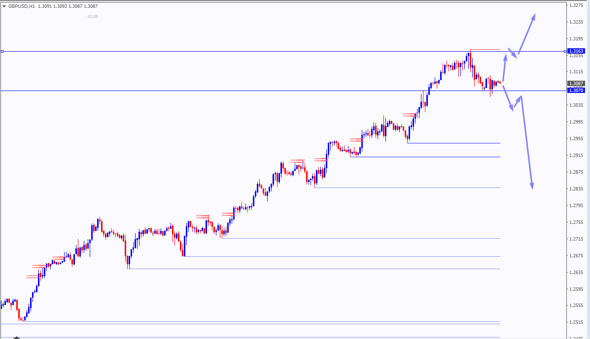590x339 pixels.
Task: Select the short down arrow below 1.3070
Action: coord(508,98)
